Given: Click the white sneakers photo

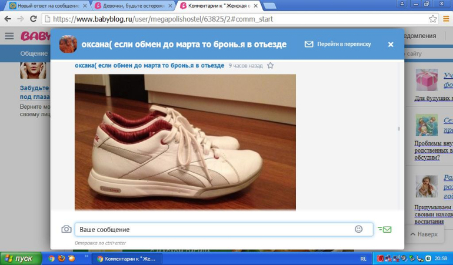Looking at the screenshot, I should (185, 141).
